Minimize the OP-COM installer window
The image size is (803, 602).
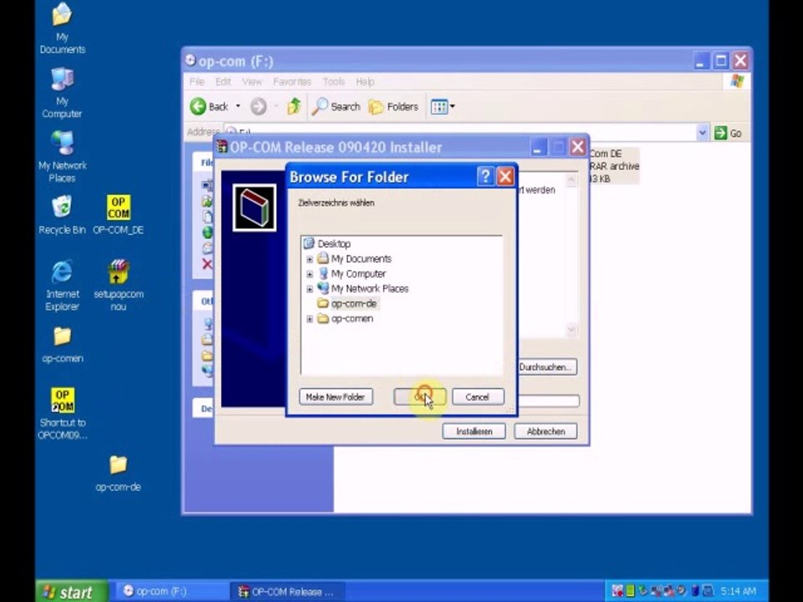click(537, 147)
